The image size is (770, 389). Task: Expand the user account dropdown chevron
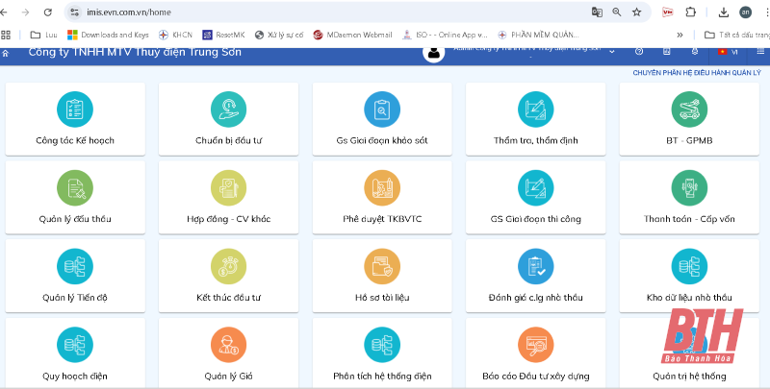click(x=612, y=52)
